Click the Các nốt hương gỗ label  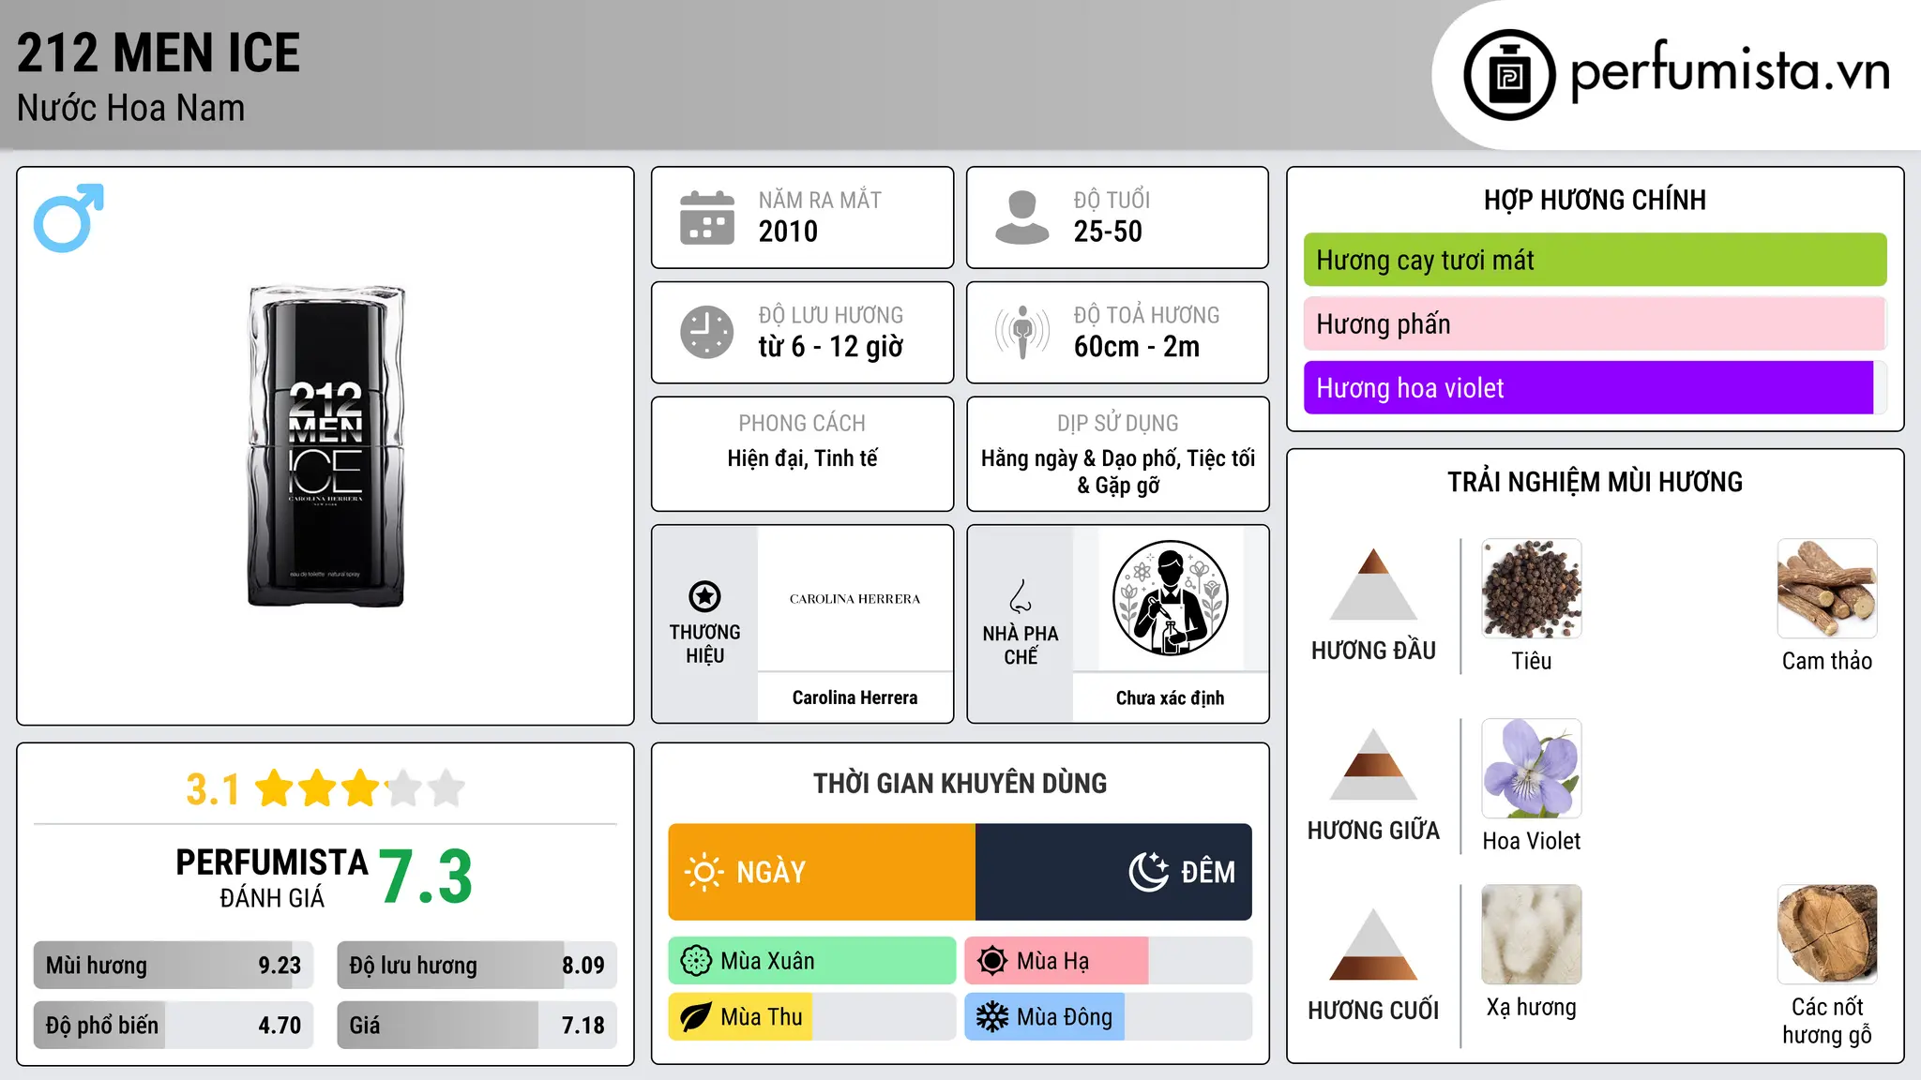click(x=1827, y=1021)
